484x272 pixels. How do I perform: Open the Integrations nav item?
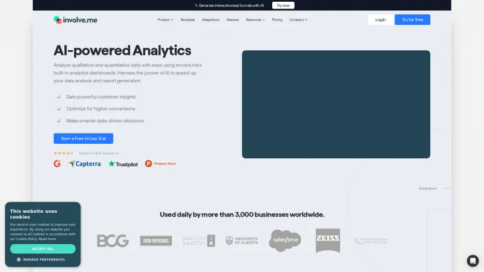(211, 20)
